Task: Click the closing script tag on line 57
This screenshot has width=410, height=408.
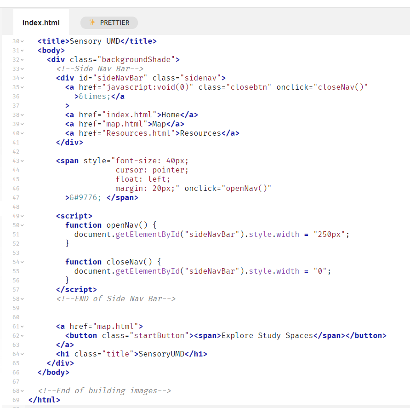Action: point(76,289)
